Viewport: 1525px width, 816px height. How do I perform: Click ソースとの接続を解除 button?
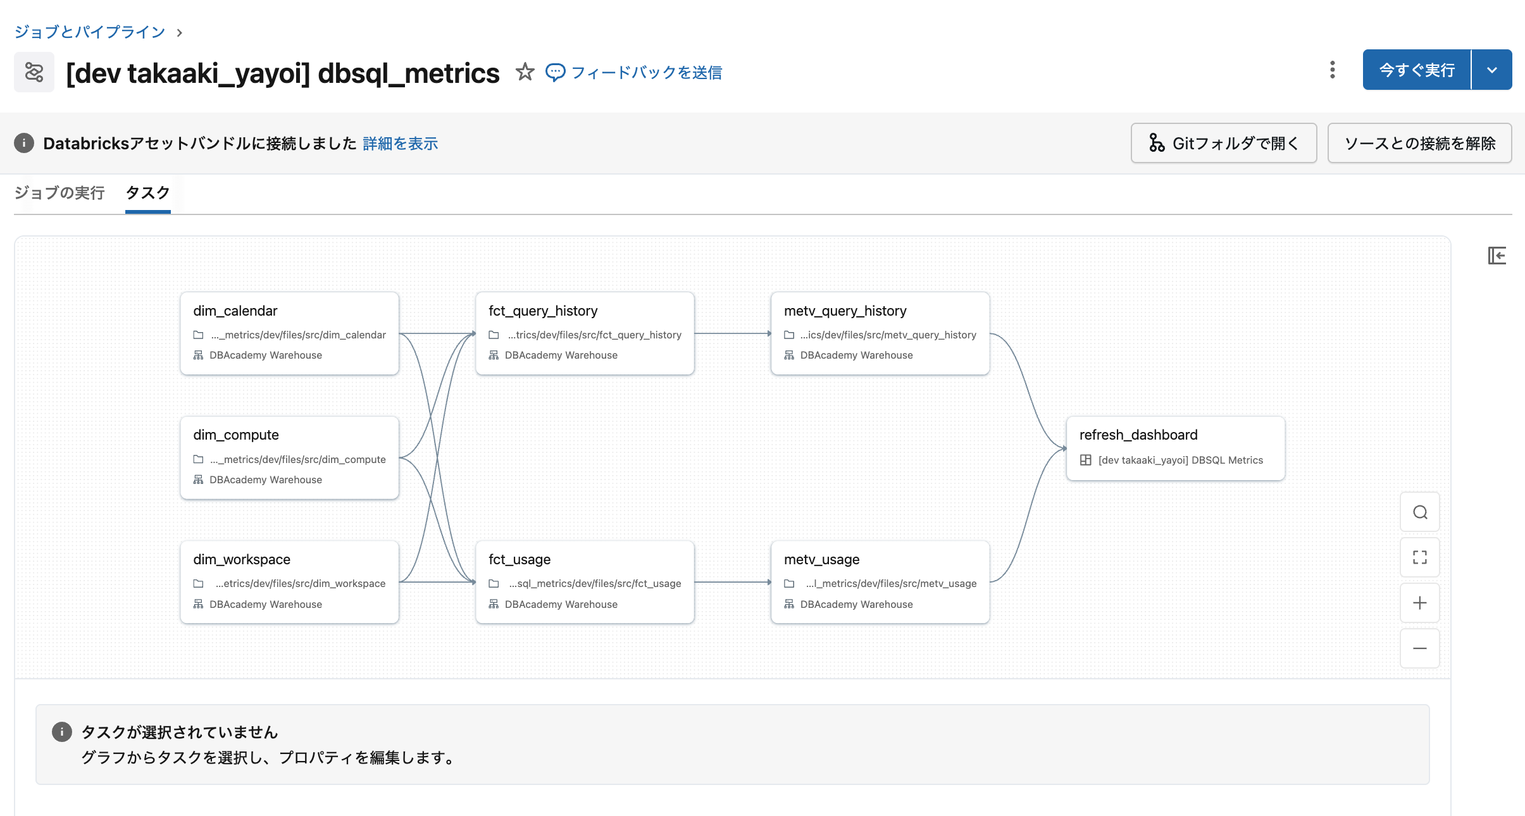coord(1419,144)
